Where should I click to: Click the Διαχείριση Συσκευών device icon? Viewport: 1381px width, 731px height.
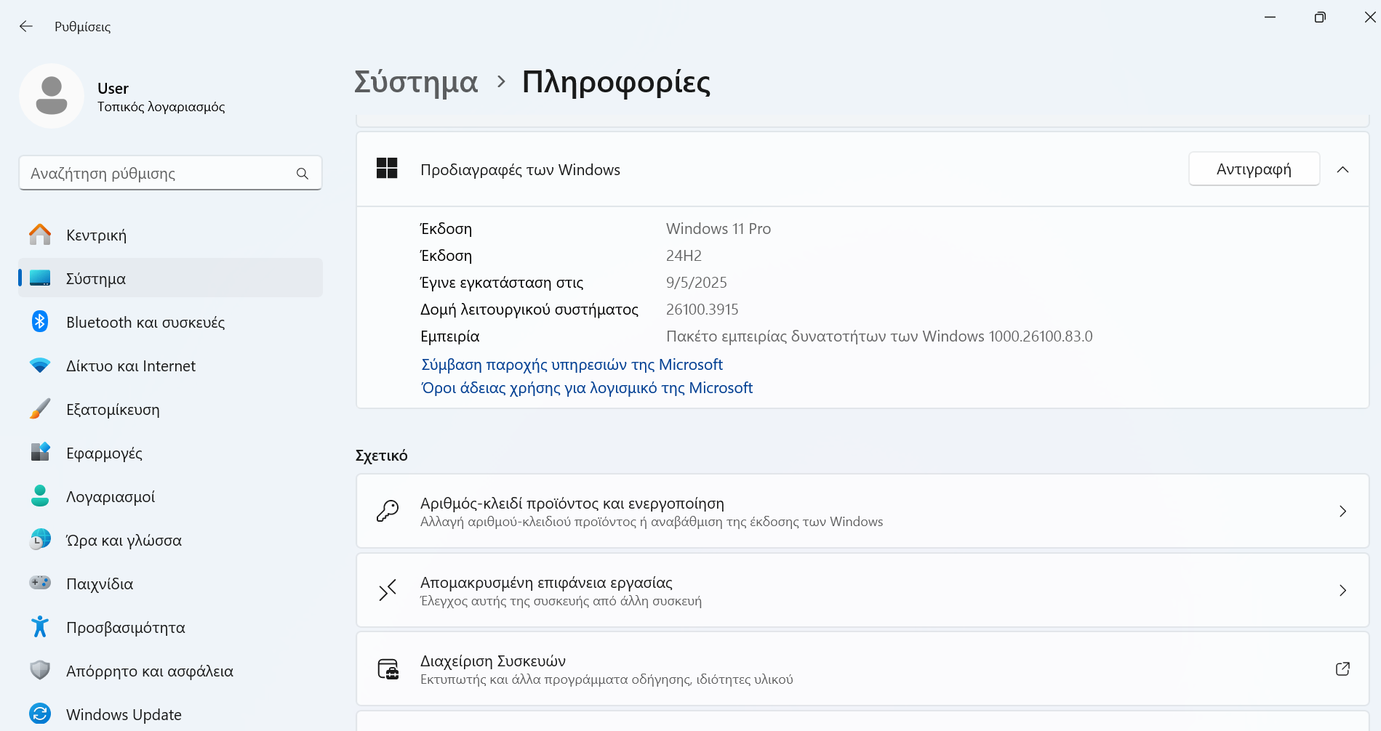coord(388,669)
